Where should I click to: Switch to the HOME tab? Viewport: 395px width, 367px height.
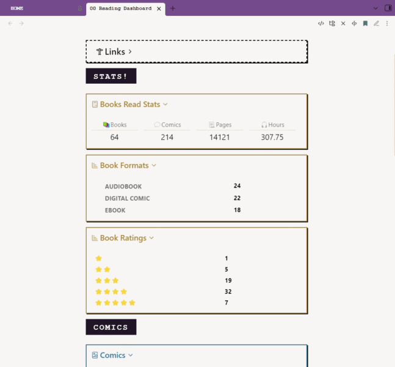coord(17,9)
